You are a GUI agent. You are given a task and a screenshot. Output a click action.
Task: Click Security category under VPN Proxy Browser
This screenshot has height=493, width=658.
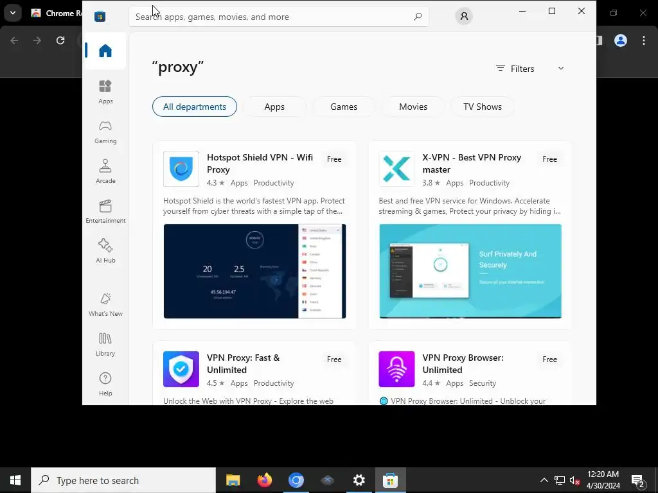tap(483, 383)
